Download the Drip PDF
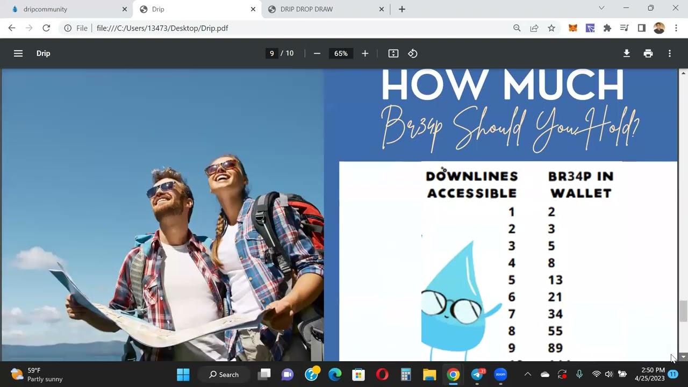The image size is (688, 387). pyautogui.click(x=627, y=53)
